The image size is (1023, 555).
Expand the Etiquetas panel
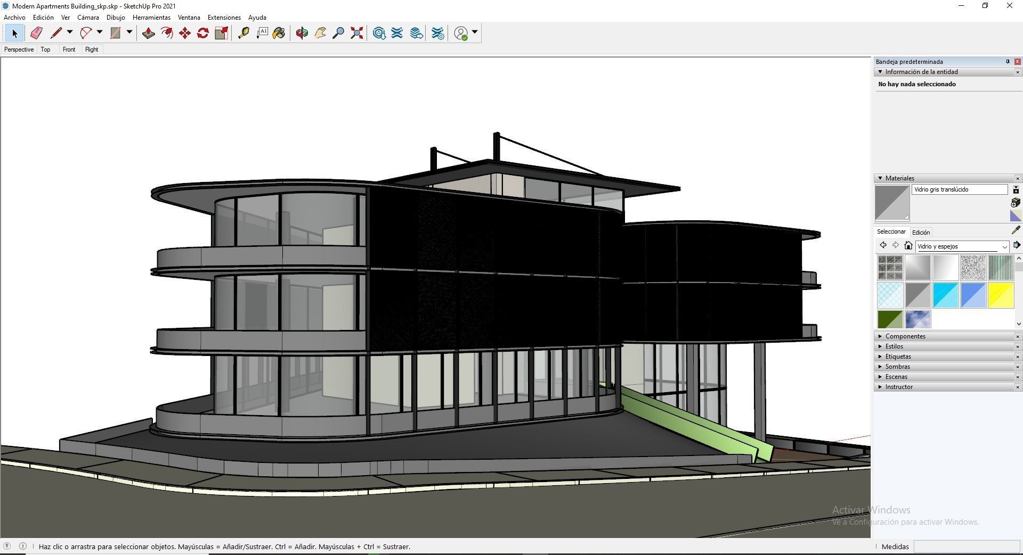[x=880, y=357]
